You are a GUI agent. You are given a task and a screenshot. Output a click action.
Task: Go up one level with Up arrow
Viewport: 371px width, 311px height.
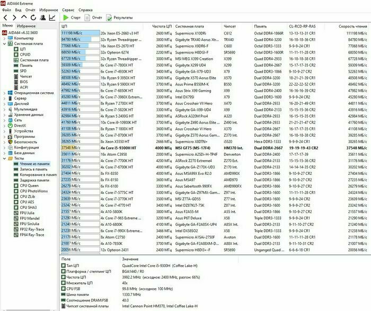(24, 17)
